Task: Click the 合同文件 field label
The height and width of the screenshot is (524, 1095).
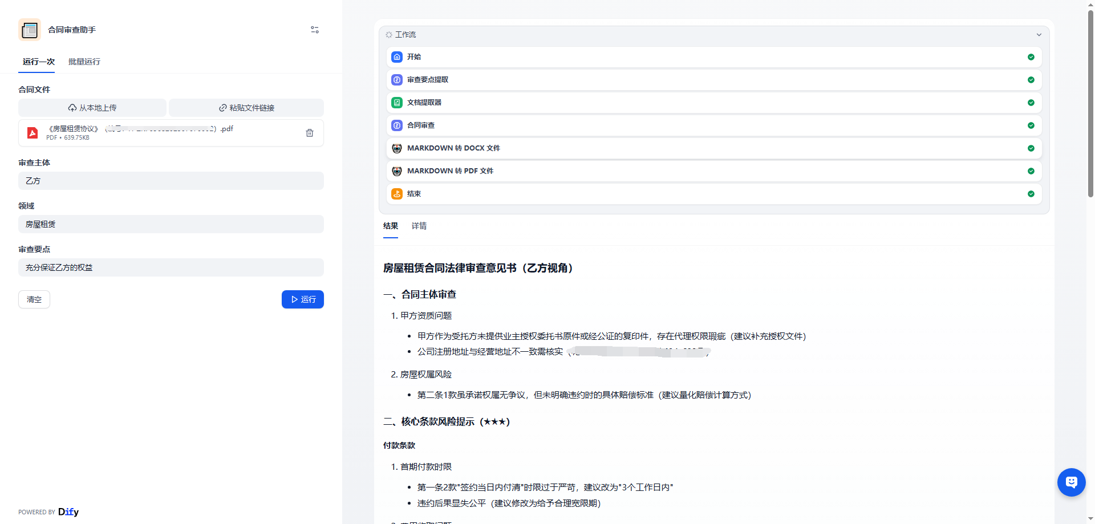Action: tap(34, 90)
